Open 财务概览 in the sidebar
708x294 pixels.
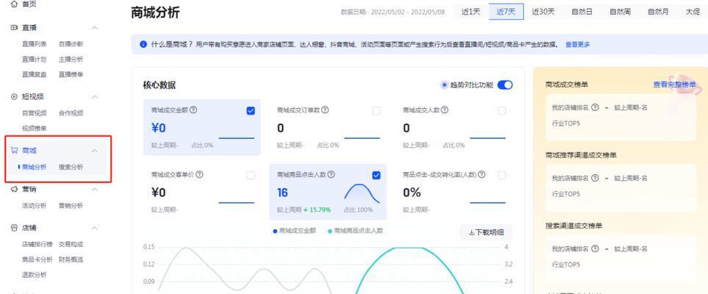pyautogui.click(x=71, y=259)
